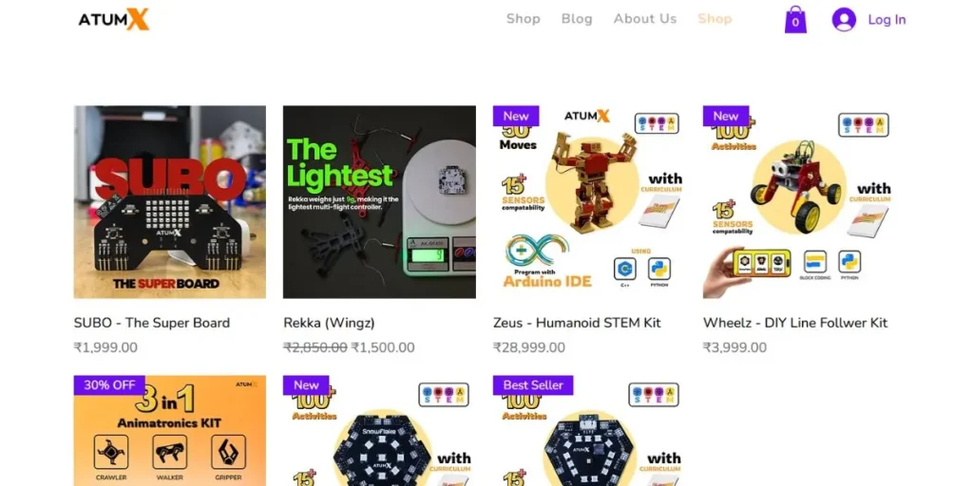973x486 pixels.
Task: Open the SnowFlake board product image
Action: coord(380,431)
